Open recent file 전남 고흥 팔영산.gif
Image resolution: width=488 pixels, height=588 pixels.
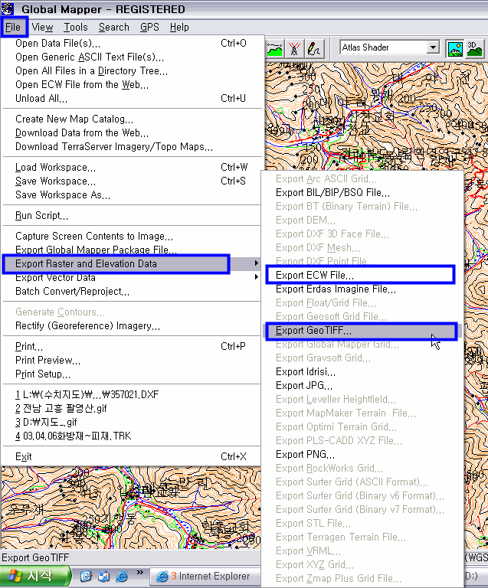131,408
